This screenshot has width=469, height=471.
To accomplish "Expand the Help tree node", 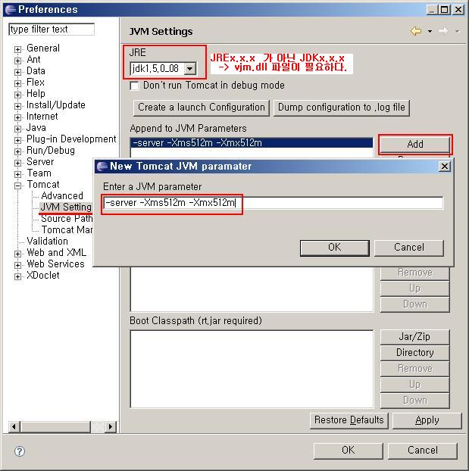I will [17, 95].
